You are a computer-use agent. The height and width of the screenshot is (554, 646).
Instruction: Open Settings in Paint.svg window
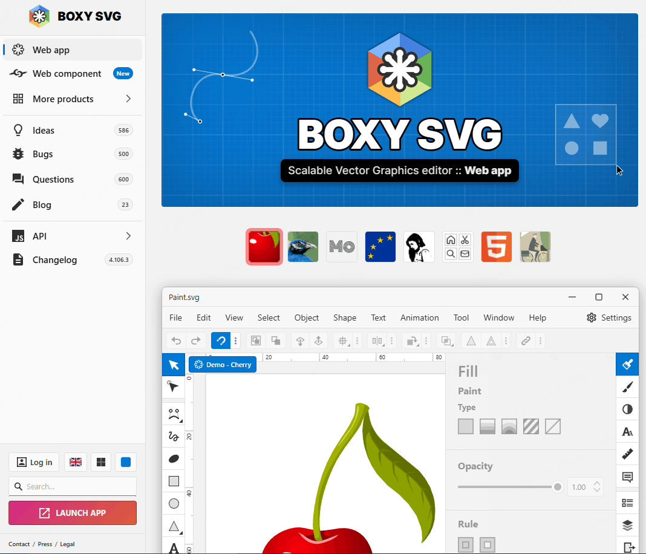pyautogui.click(x=609, y=318)
